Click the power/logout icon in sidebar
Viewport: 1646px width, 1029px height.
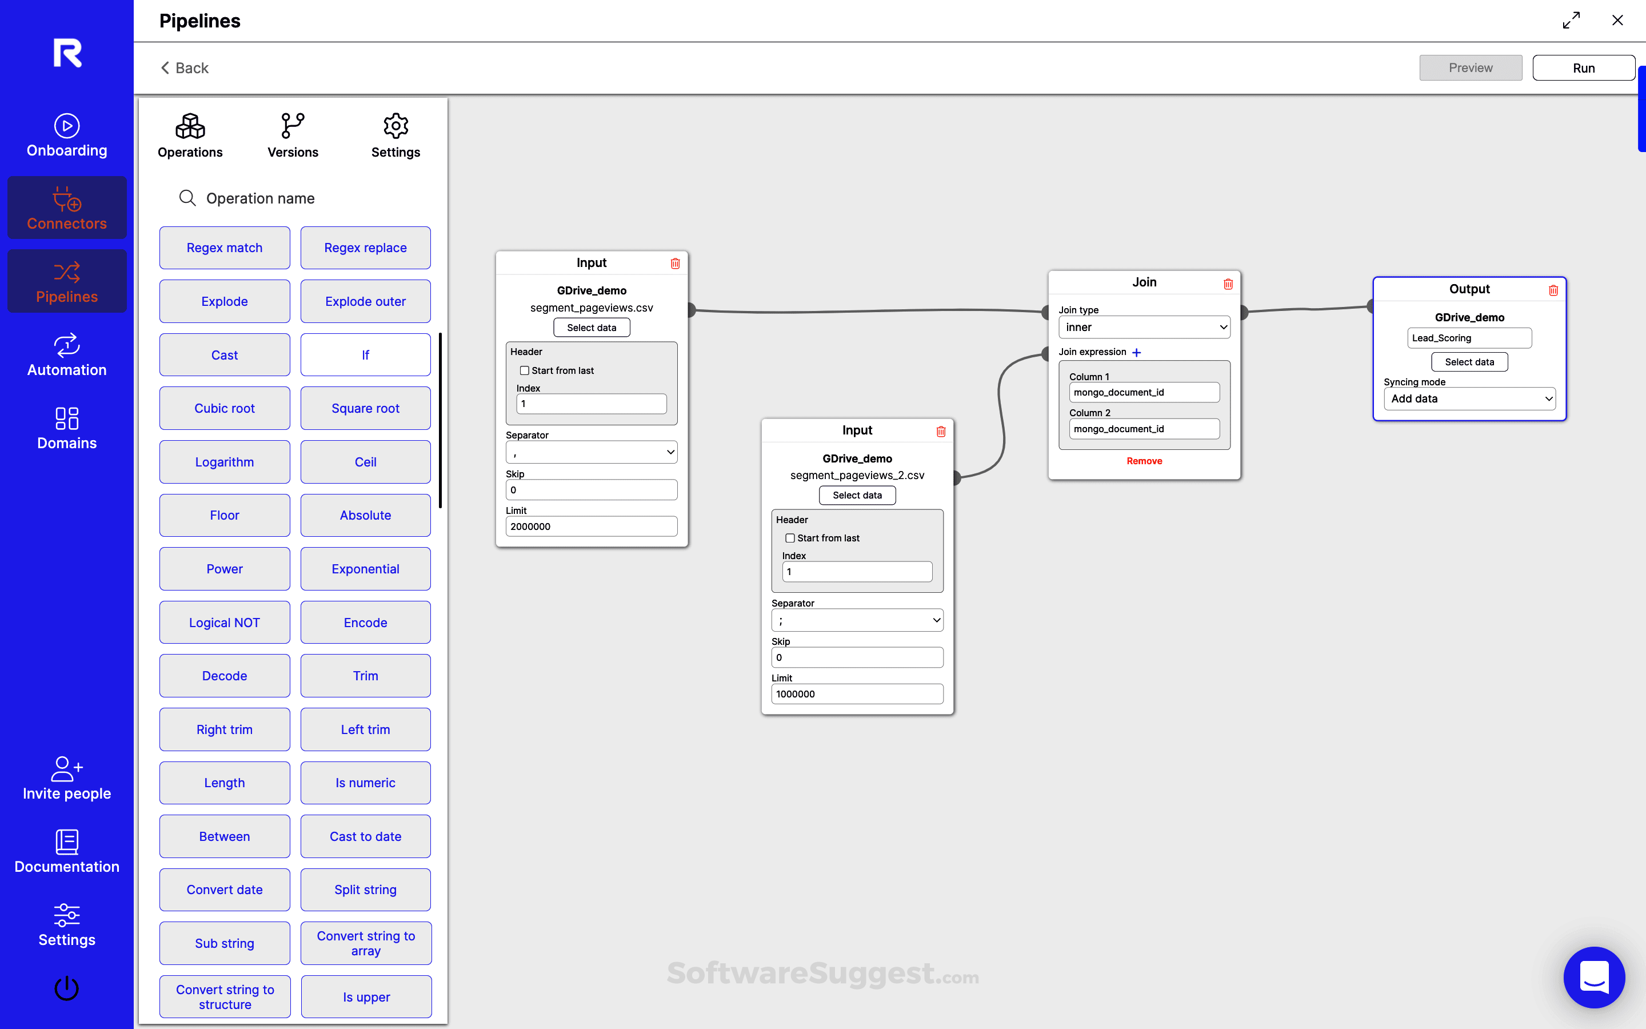pyautogui.click(x=66, y=988)
